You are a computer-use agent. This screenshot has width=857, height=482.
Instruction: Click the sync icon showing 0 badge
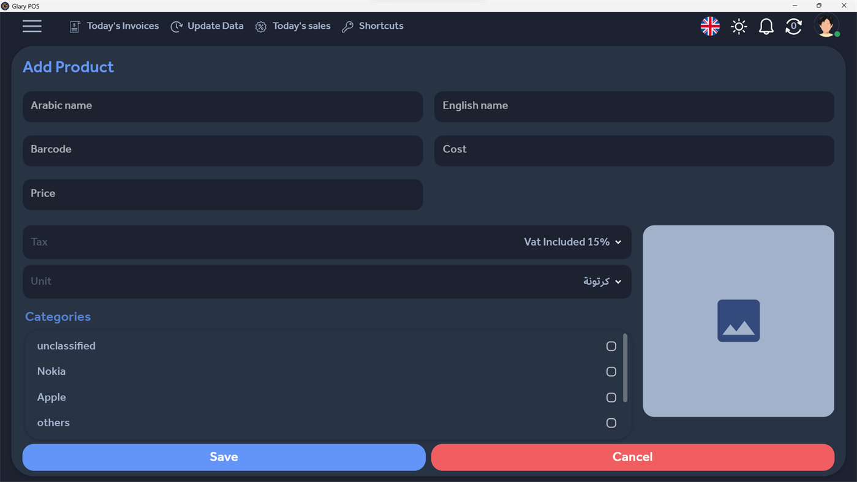tap(793, 26)
